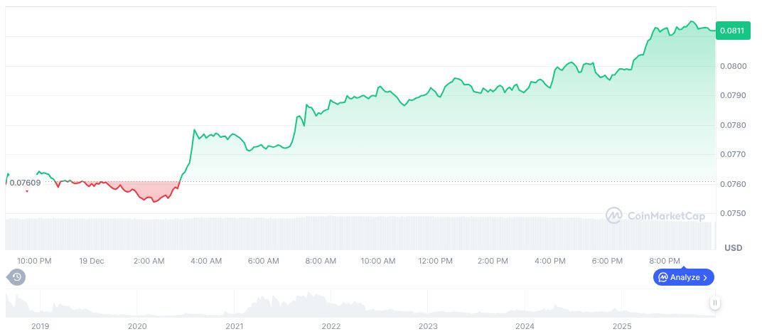The height and width of the screenshot is (334, 762).
Task: Click the 0.07609 opening price label
Action: (x=25, y=183)
